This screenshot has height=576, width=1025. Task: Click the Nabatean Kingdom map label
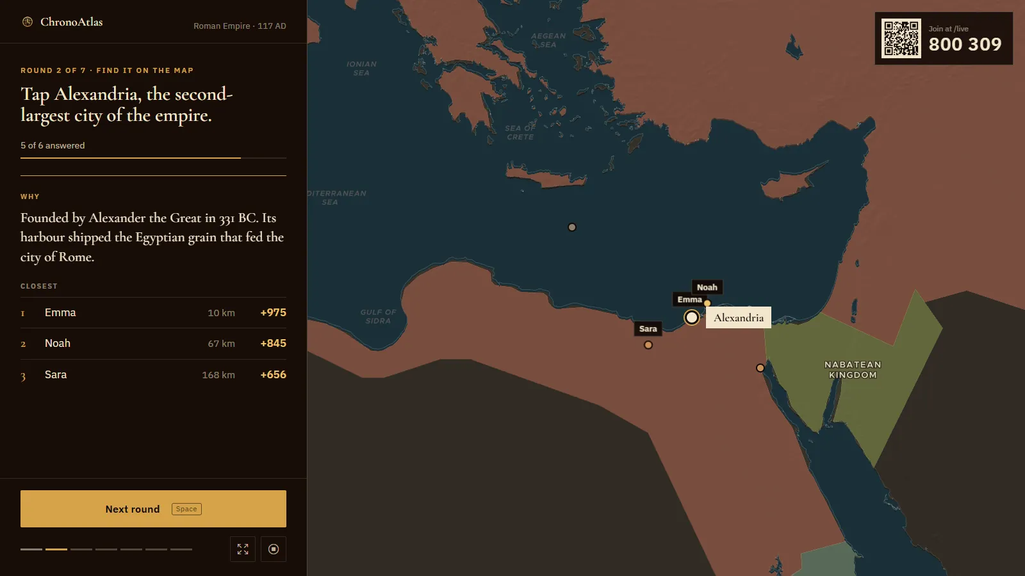click(x=853, y=370)
